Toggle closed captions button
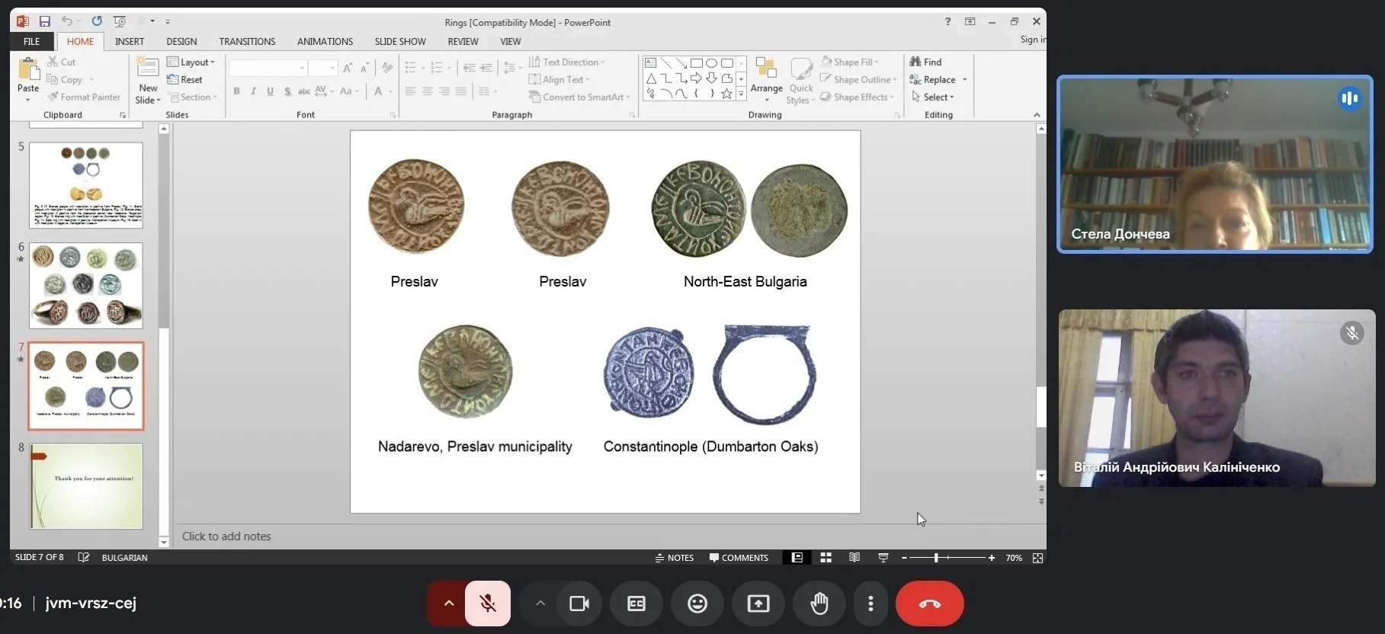This screenshot has width=1385, height=634. click(636, 604)
